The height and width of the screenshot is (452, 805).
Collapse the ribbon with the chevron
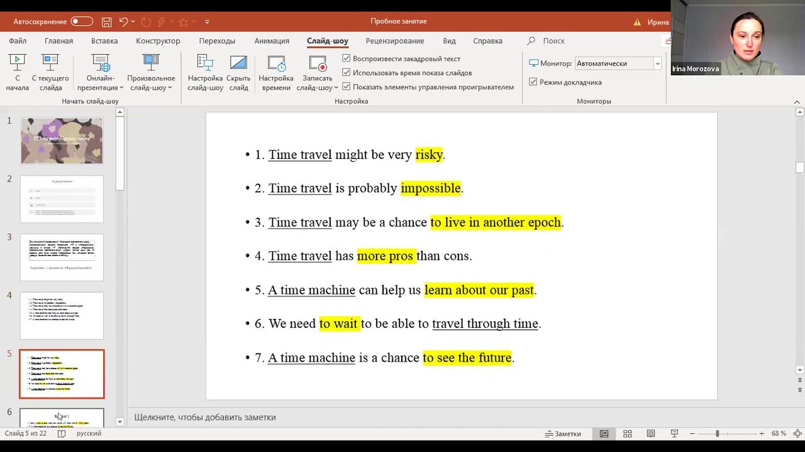(x=797, y=102)
